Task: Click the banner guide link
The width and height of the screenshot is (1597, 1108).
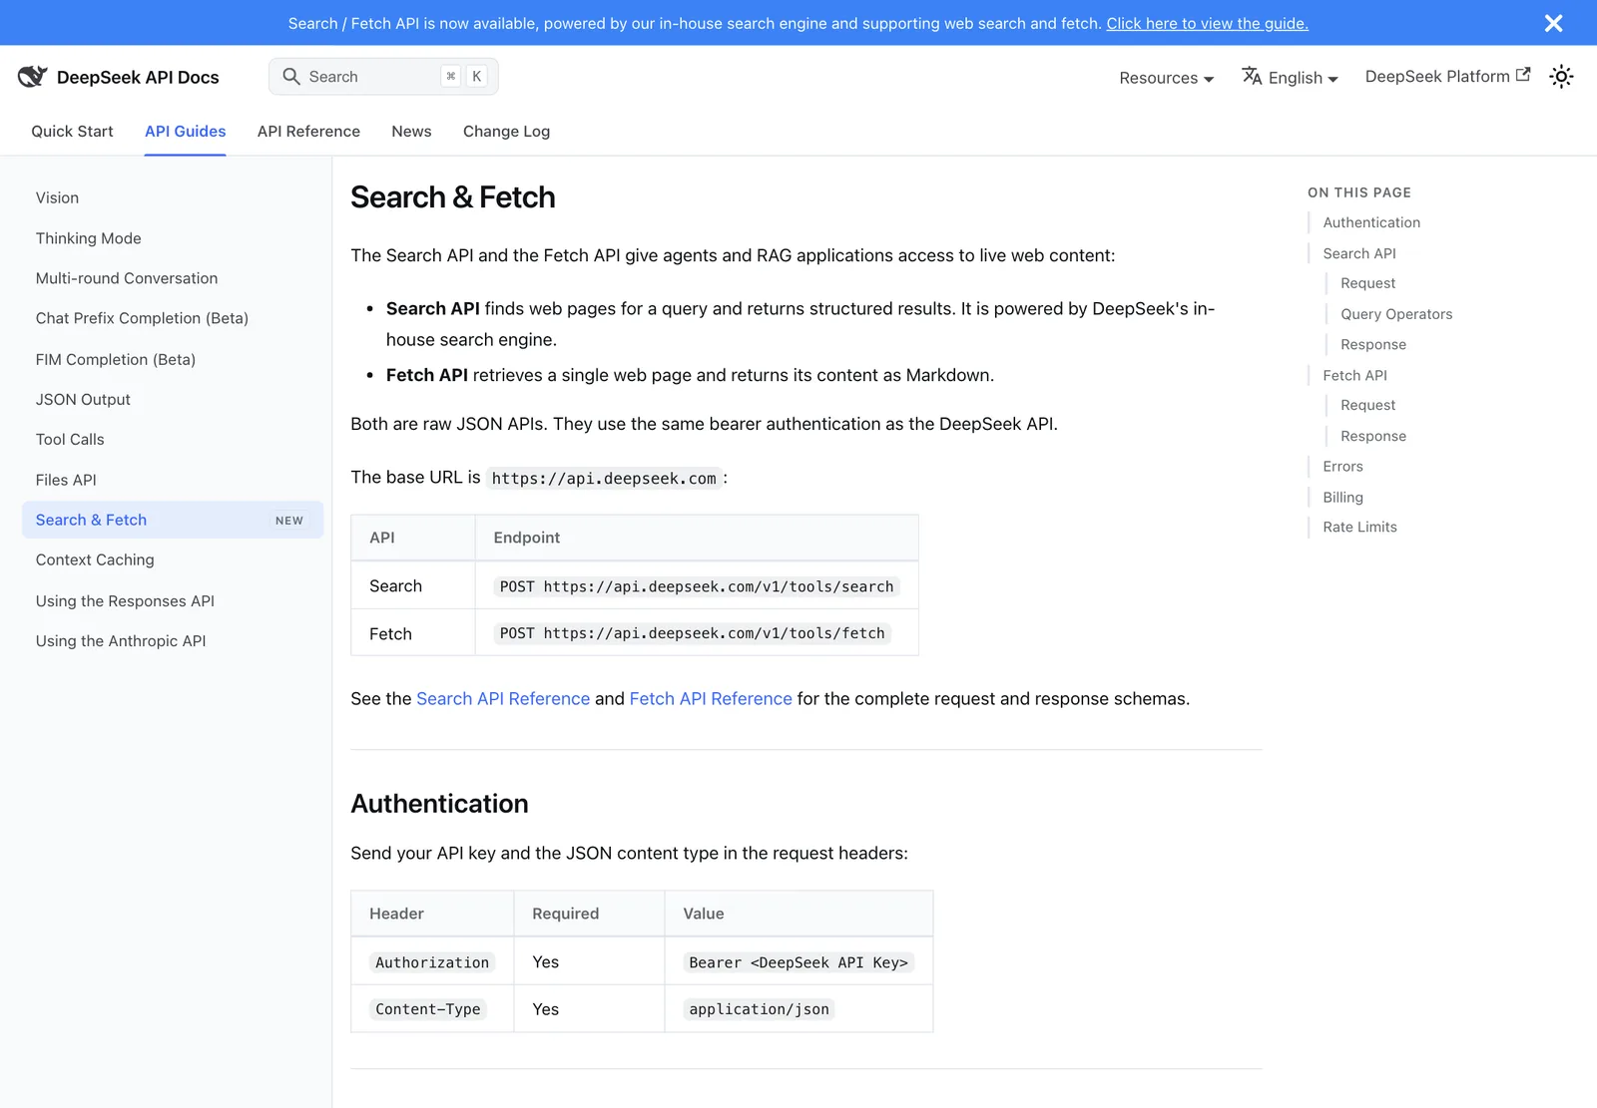Action: tap(1207, 23)
